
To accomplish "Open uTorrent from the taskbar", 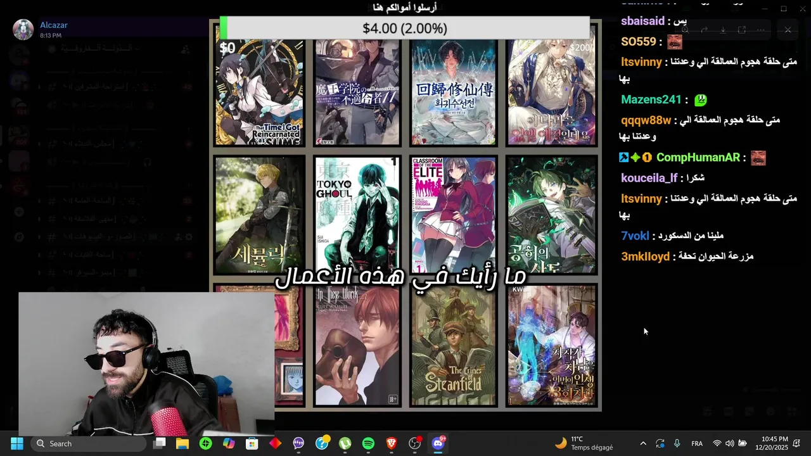I will (345, 443).
